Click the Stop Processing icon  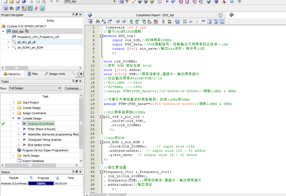160,2
